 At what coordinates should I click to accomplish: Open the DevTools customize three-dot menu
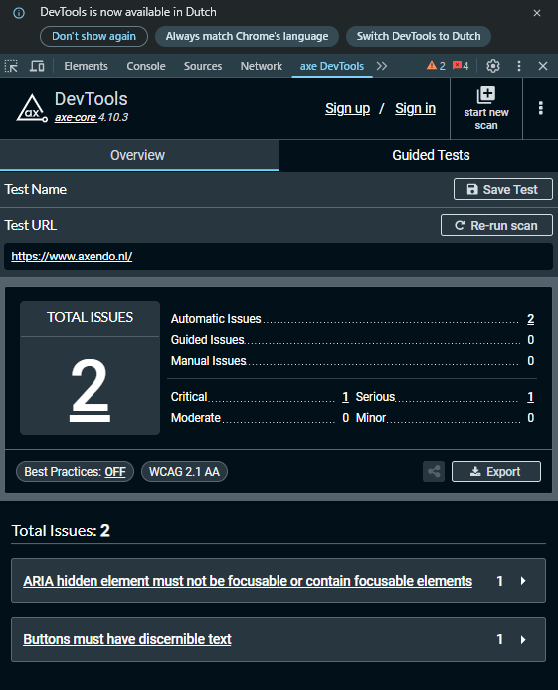click(519, 66)
